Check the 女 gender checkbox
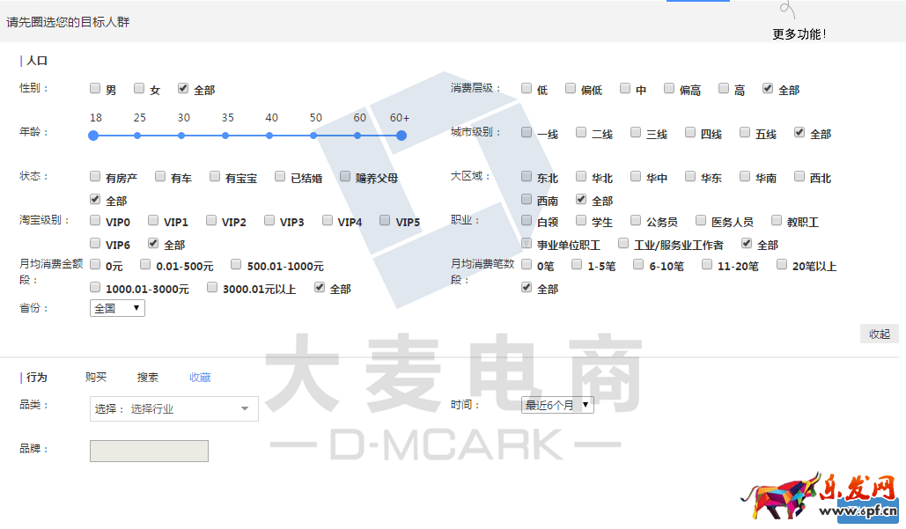 click(x=139, y=88)
